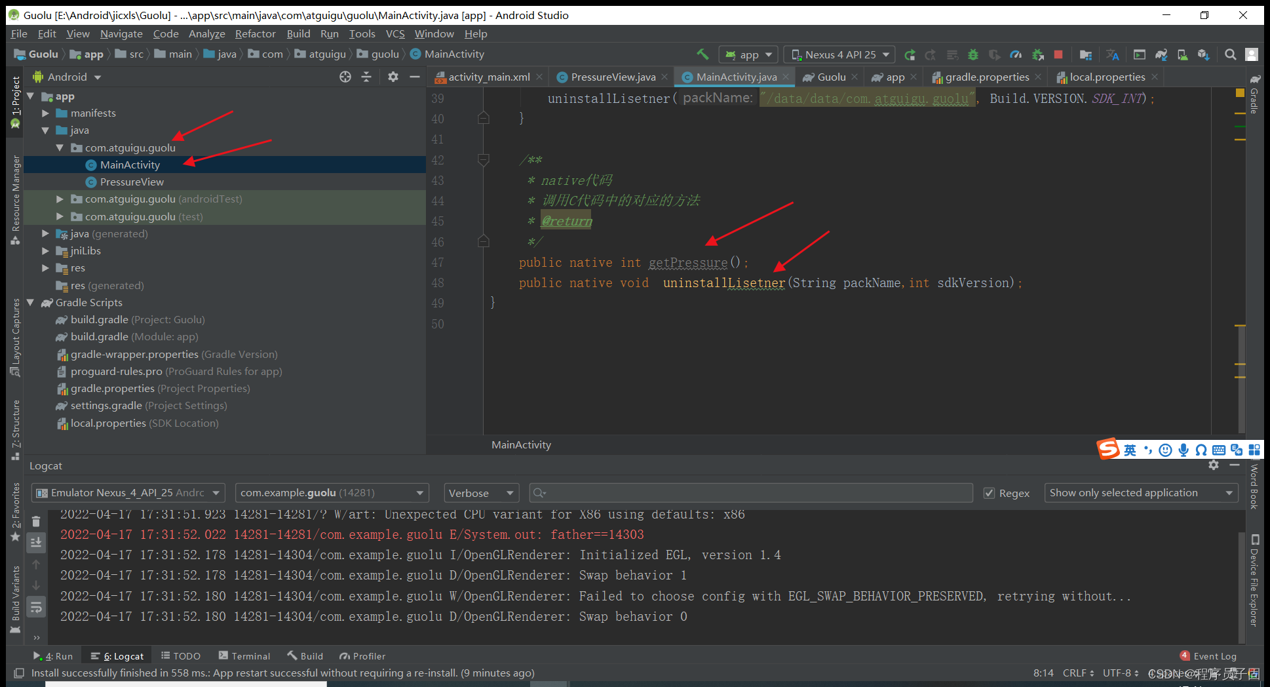This screenshot has width=1270, height=687.
Task: Expand the jniLibs folder
Action: click(x=45, y=251)
